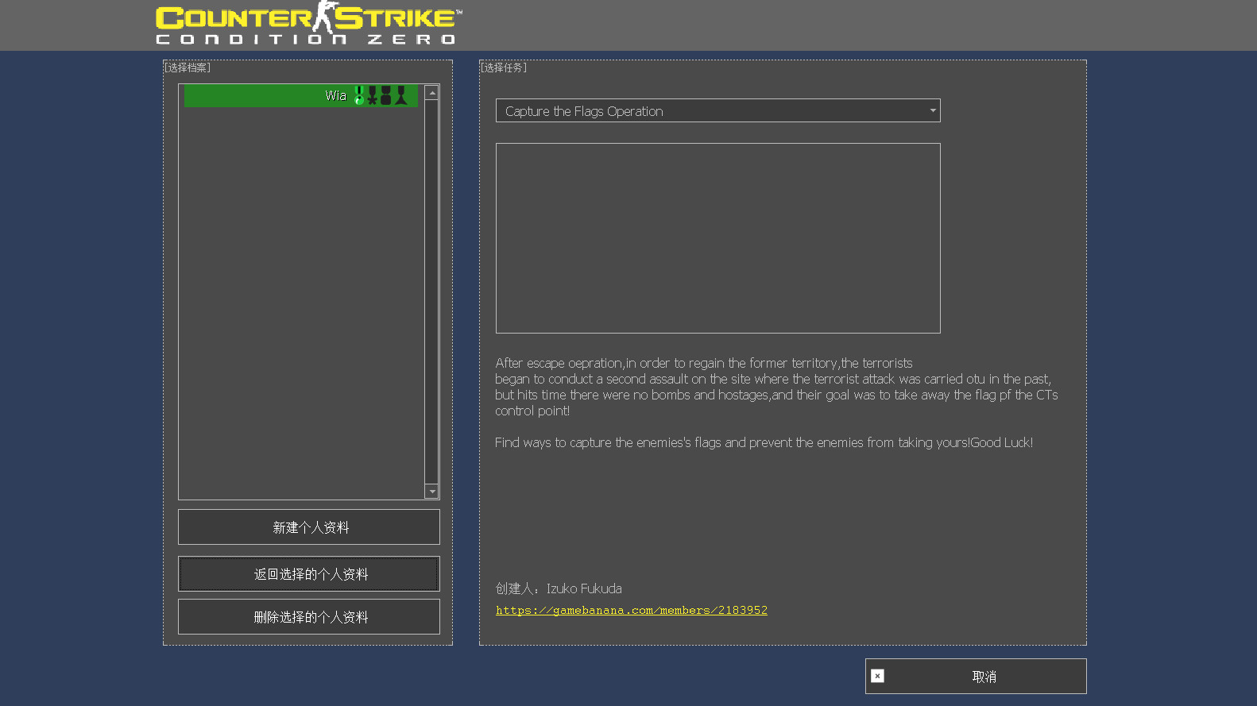The image size is (1257, 706).
Task: Click the mission preview image box
Action: click(718, 238)
